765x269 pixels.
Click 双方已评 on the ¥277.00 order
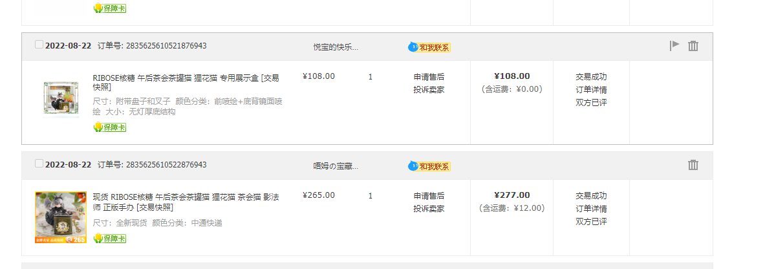click(x=591, y=222)
